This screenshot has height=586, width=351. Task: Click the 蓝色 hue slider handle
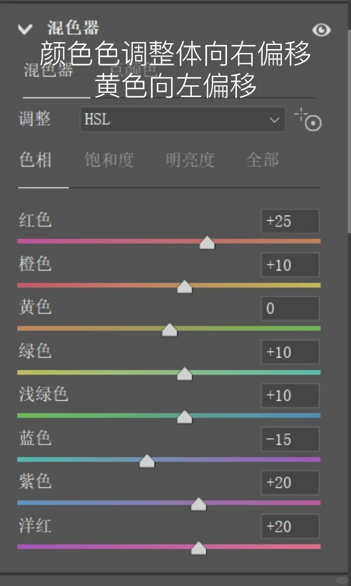click(x=147, y=461)
